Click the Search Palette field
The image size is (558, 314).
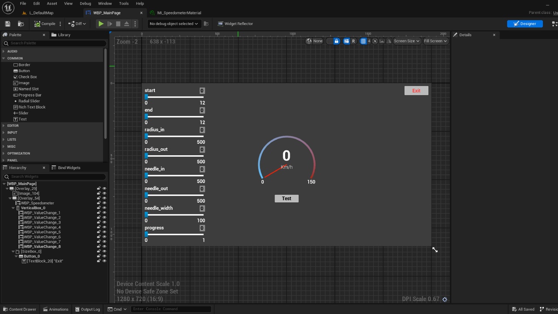54,43
